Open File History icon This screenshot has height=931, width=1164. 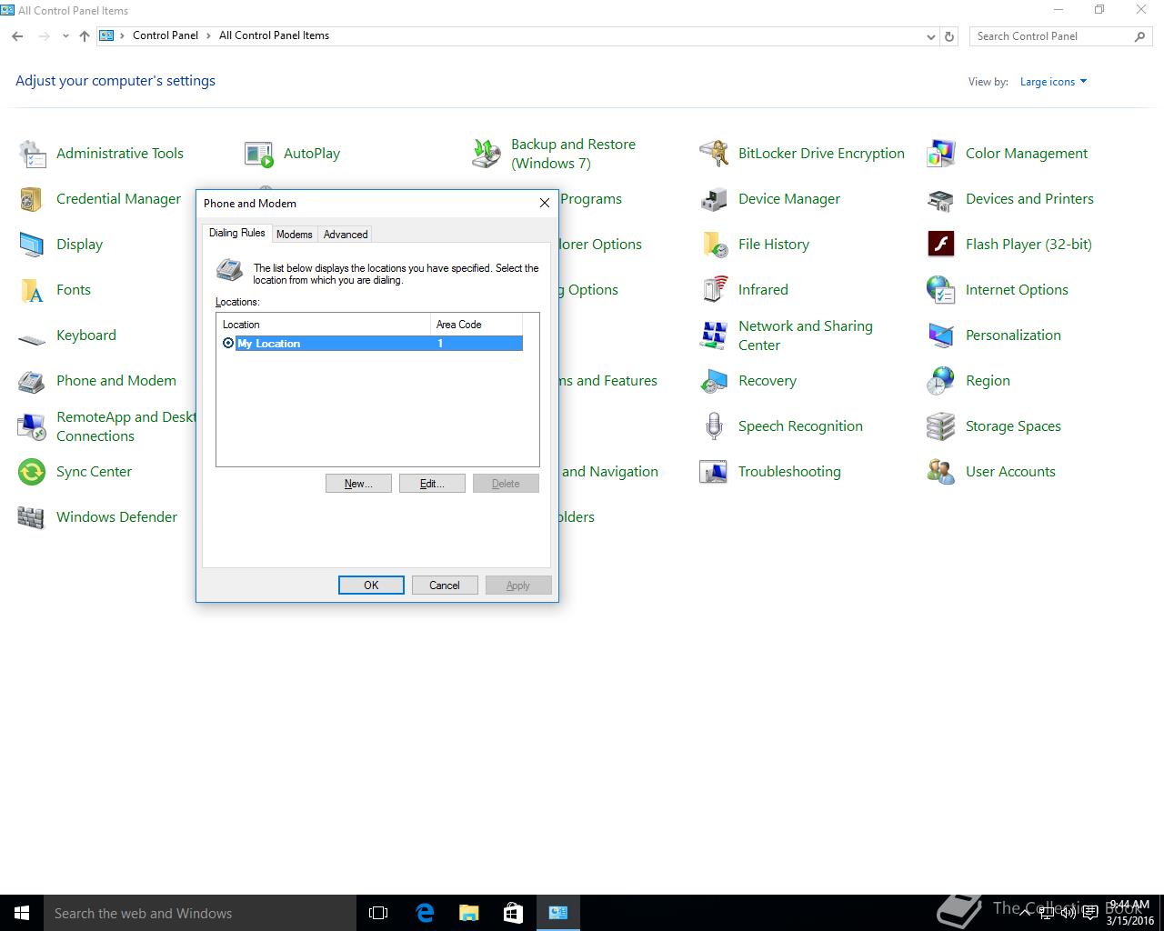point(714,245)
